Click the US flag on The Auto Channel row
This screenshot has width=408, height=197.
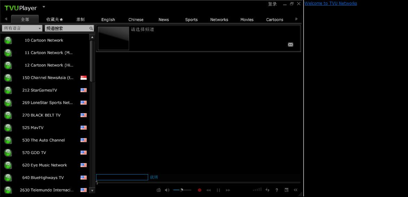click(x=84, y=140)
